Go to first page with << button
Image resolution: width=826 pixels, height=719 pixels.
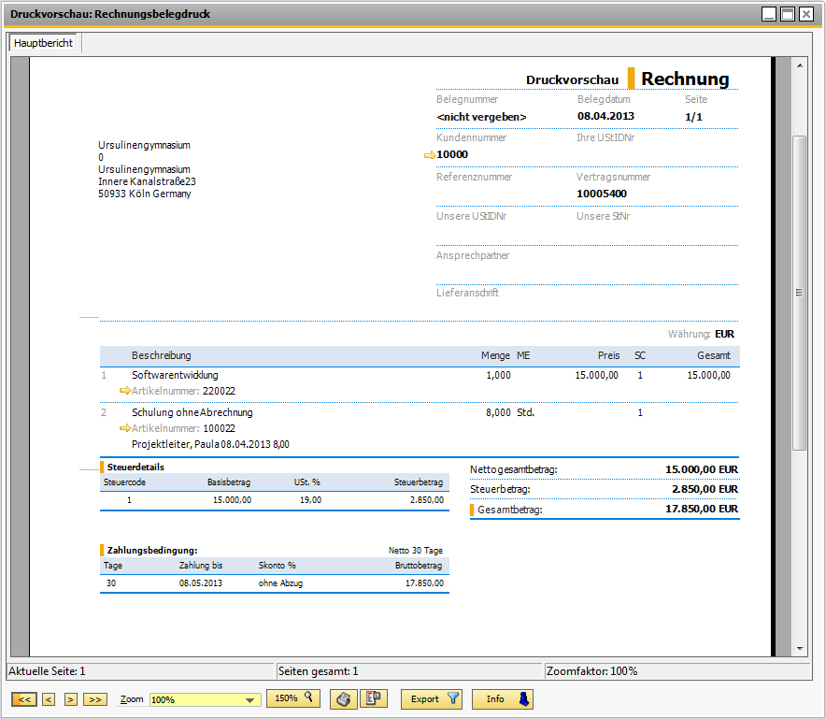click(24, 699)
